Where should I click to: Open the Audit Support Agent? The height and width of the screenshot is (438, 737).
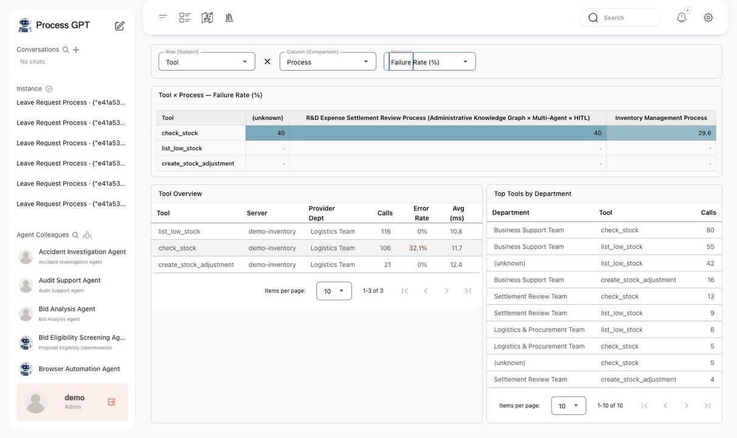pos(72,285)
